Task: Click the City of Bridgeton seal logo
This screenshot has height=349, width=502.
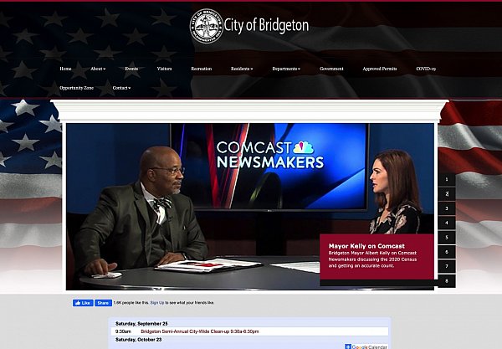Action: pos(206,26)
